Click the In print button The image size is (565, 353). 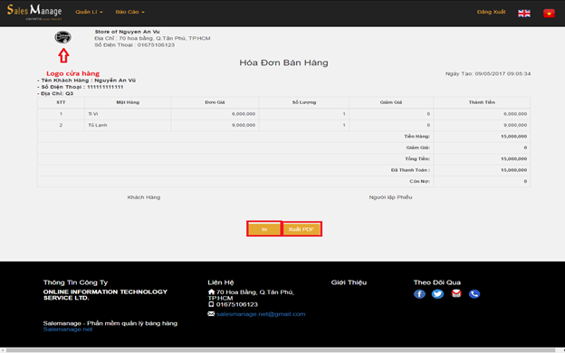264,229
